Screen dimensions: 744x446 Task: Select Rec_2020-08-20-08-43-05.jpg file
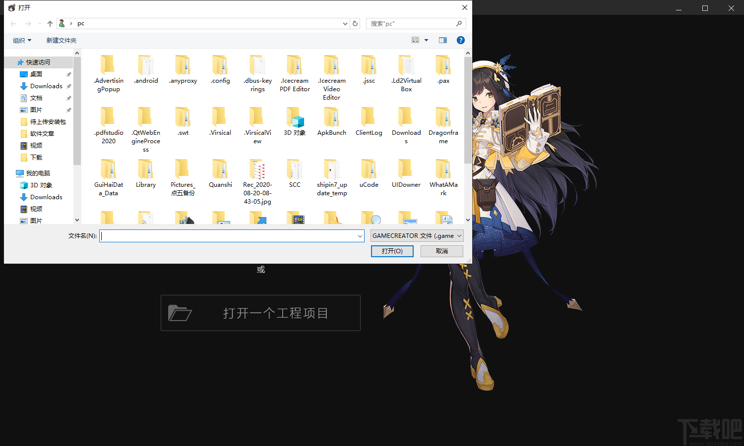click(257, 182)
